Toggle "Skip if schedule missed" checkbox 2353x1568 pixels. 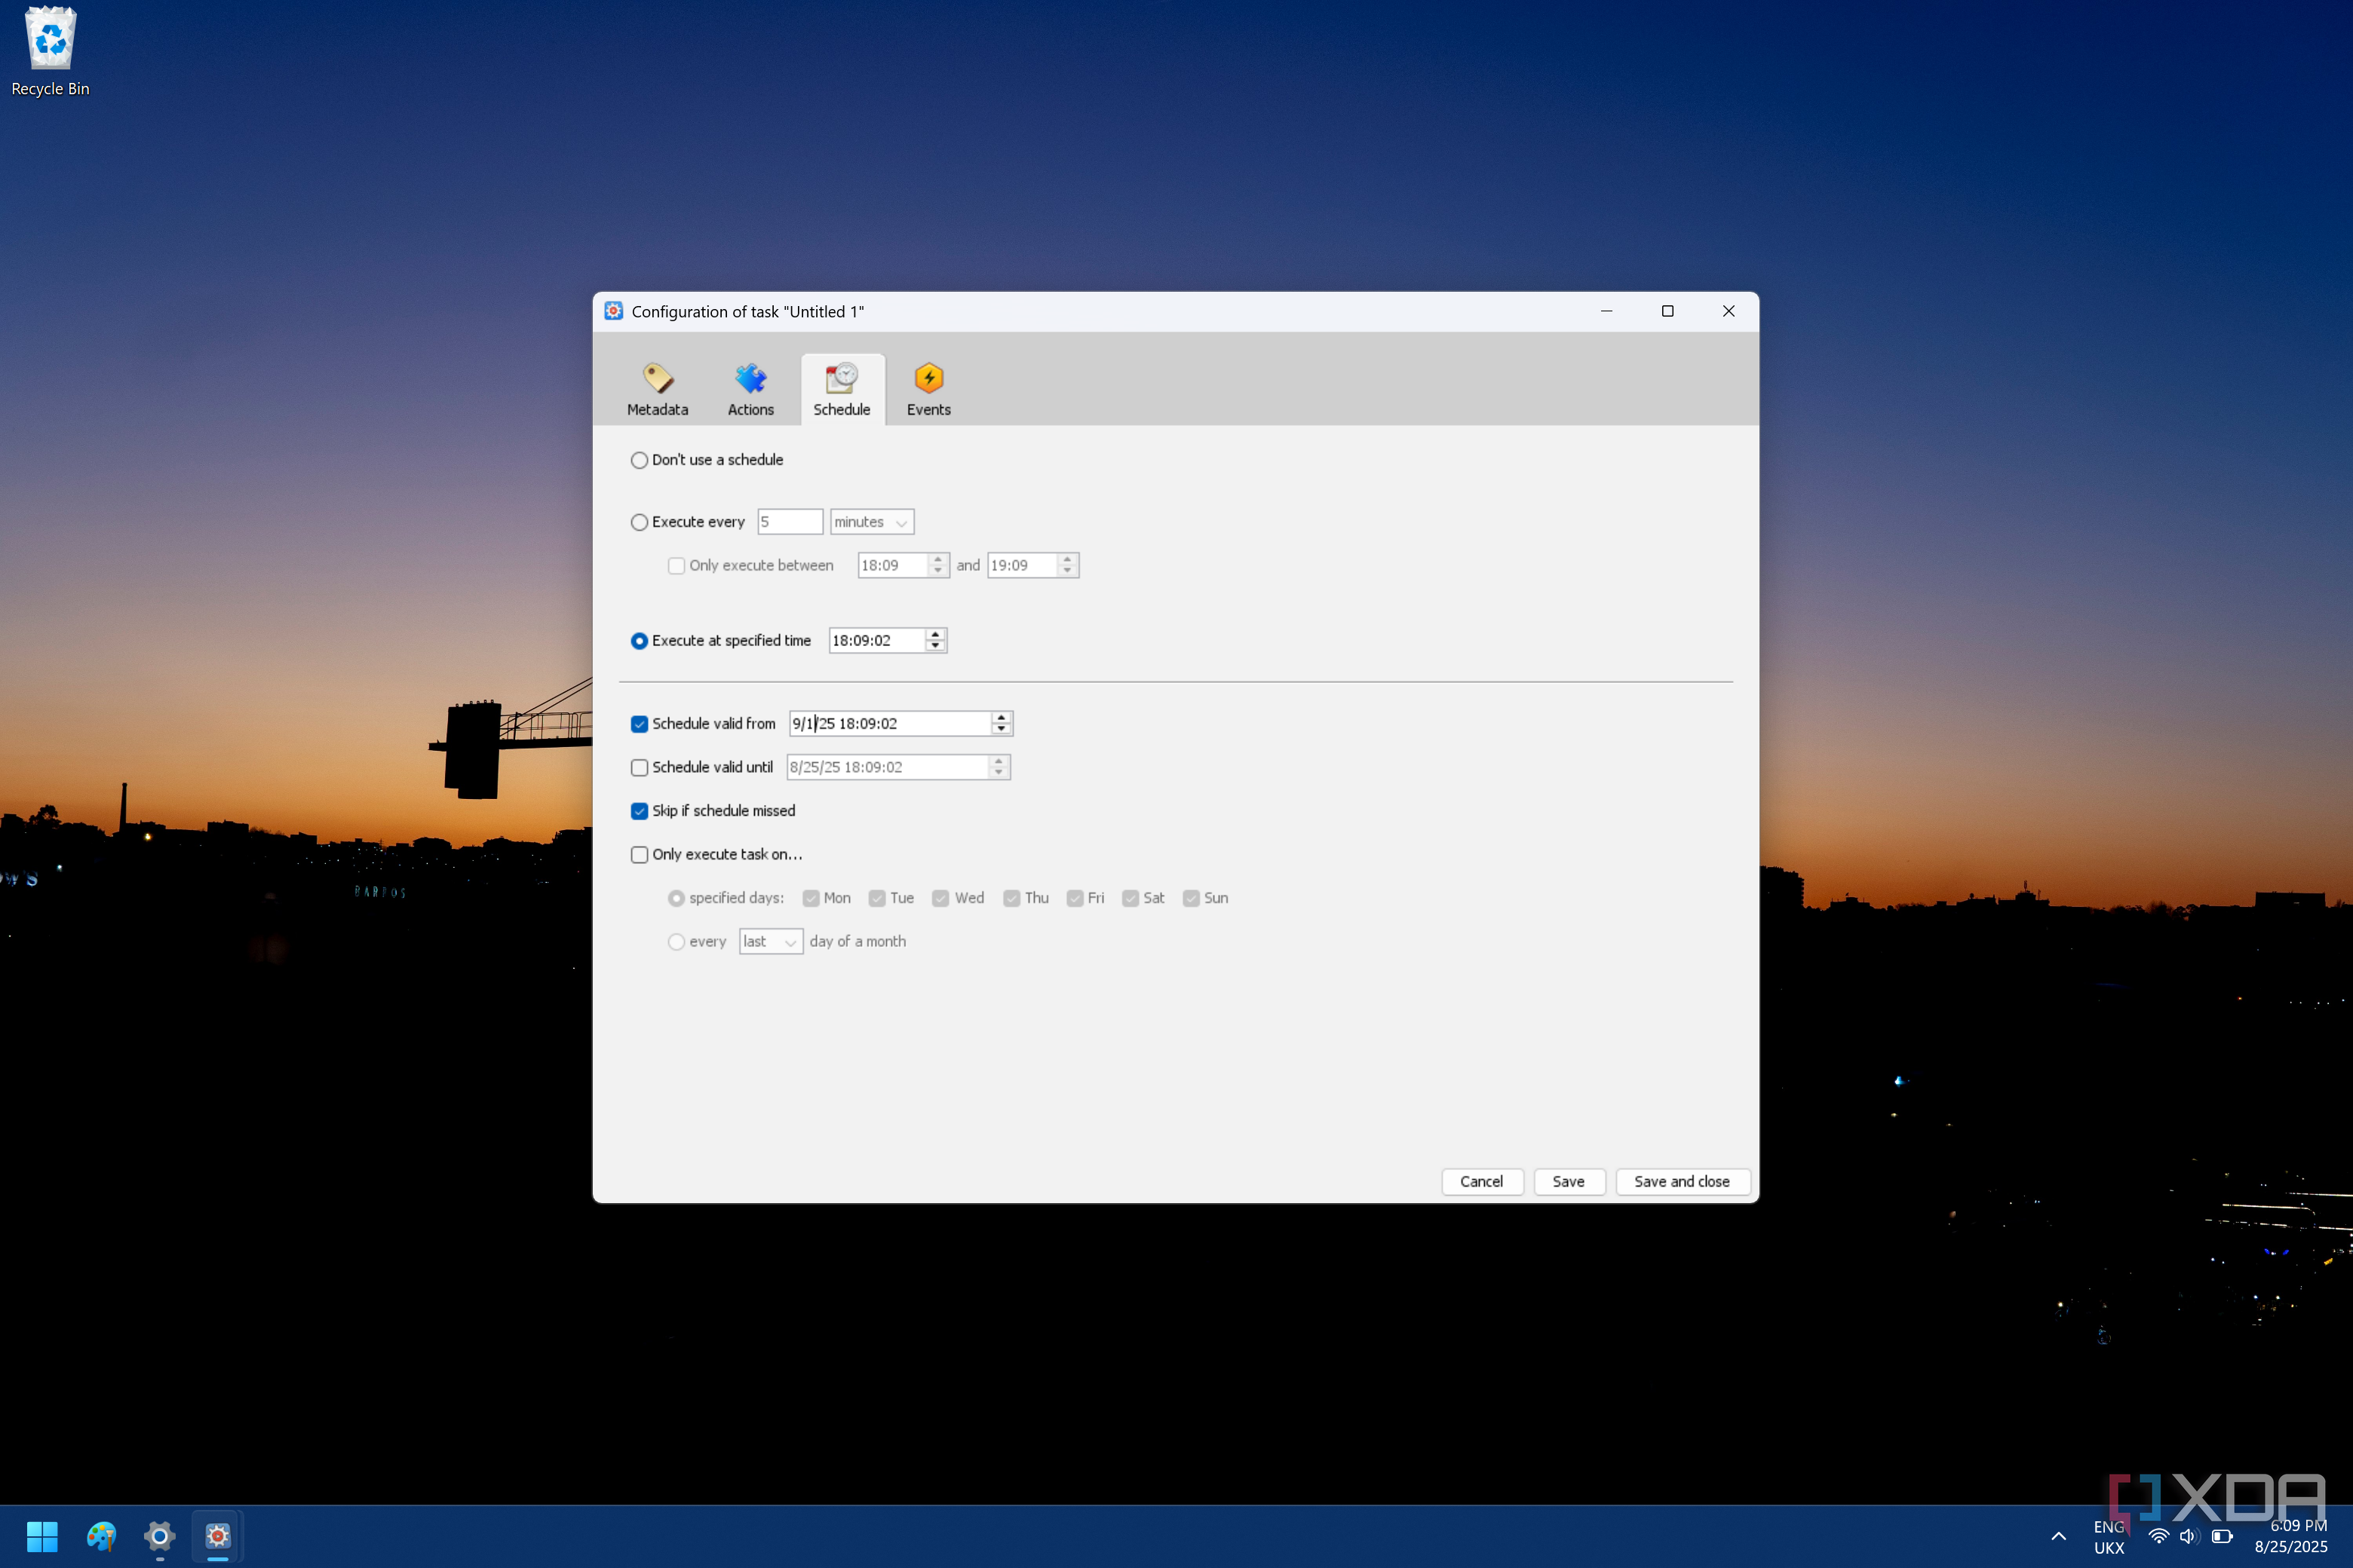pos(640,811)
